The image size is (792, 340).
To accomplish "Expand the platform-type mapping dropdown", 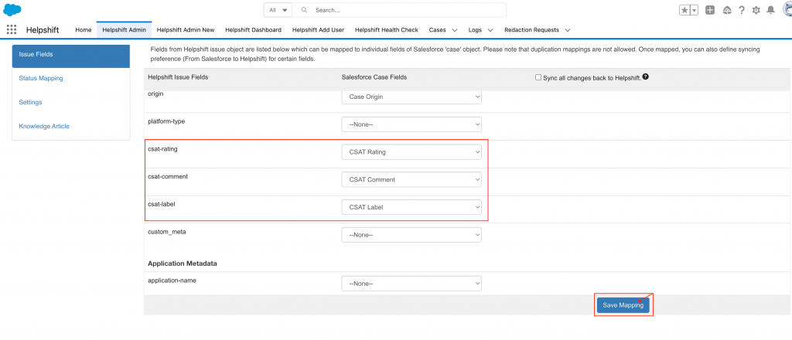I will click(411, 124).
